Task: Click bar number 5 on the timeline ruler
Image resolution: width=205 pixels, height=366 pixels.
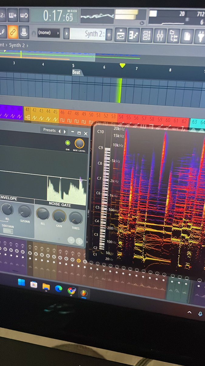Action: pyautogui.click(x=73, y=66)
